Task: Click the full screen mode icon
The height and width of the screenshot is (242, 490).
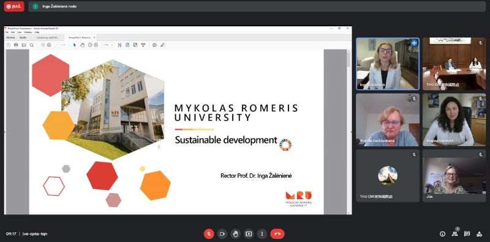Action: (x=135, y=45)
